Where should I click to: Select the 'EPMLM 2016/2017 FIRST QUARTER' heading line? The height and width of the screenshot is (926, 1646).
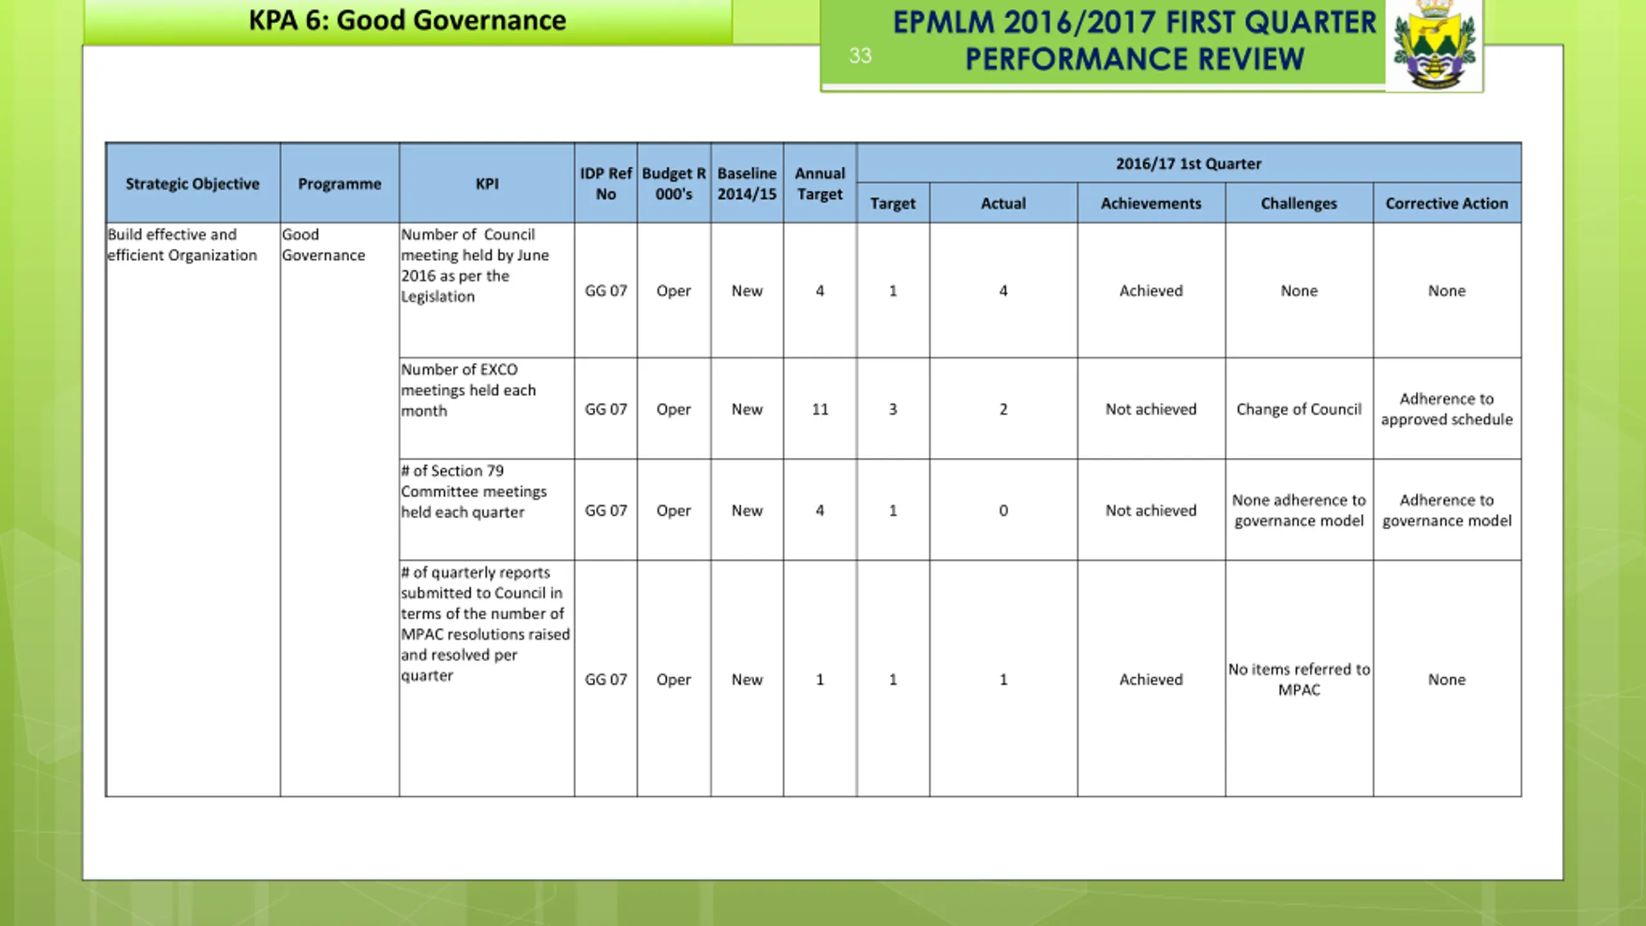click(1134, 23)
